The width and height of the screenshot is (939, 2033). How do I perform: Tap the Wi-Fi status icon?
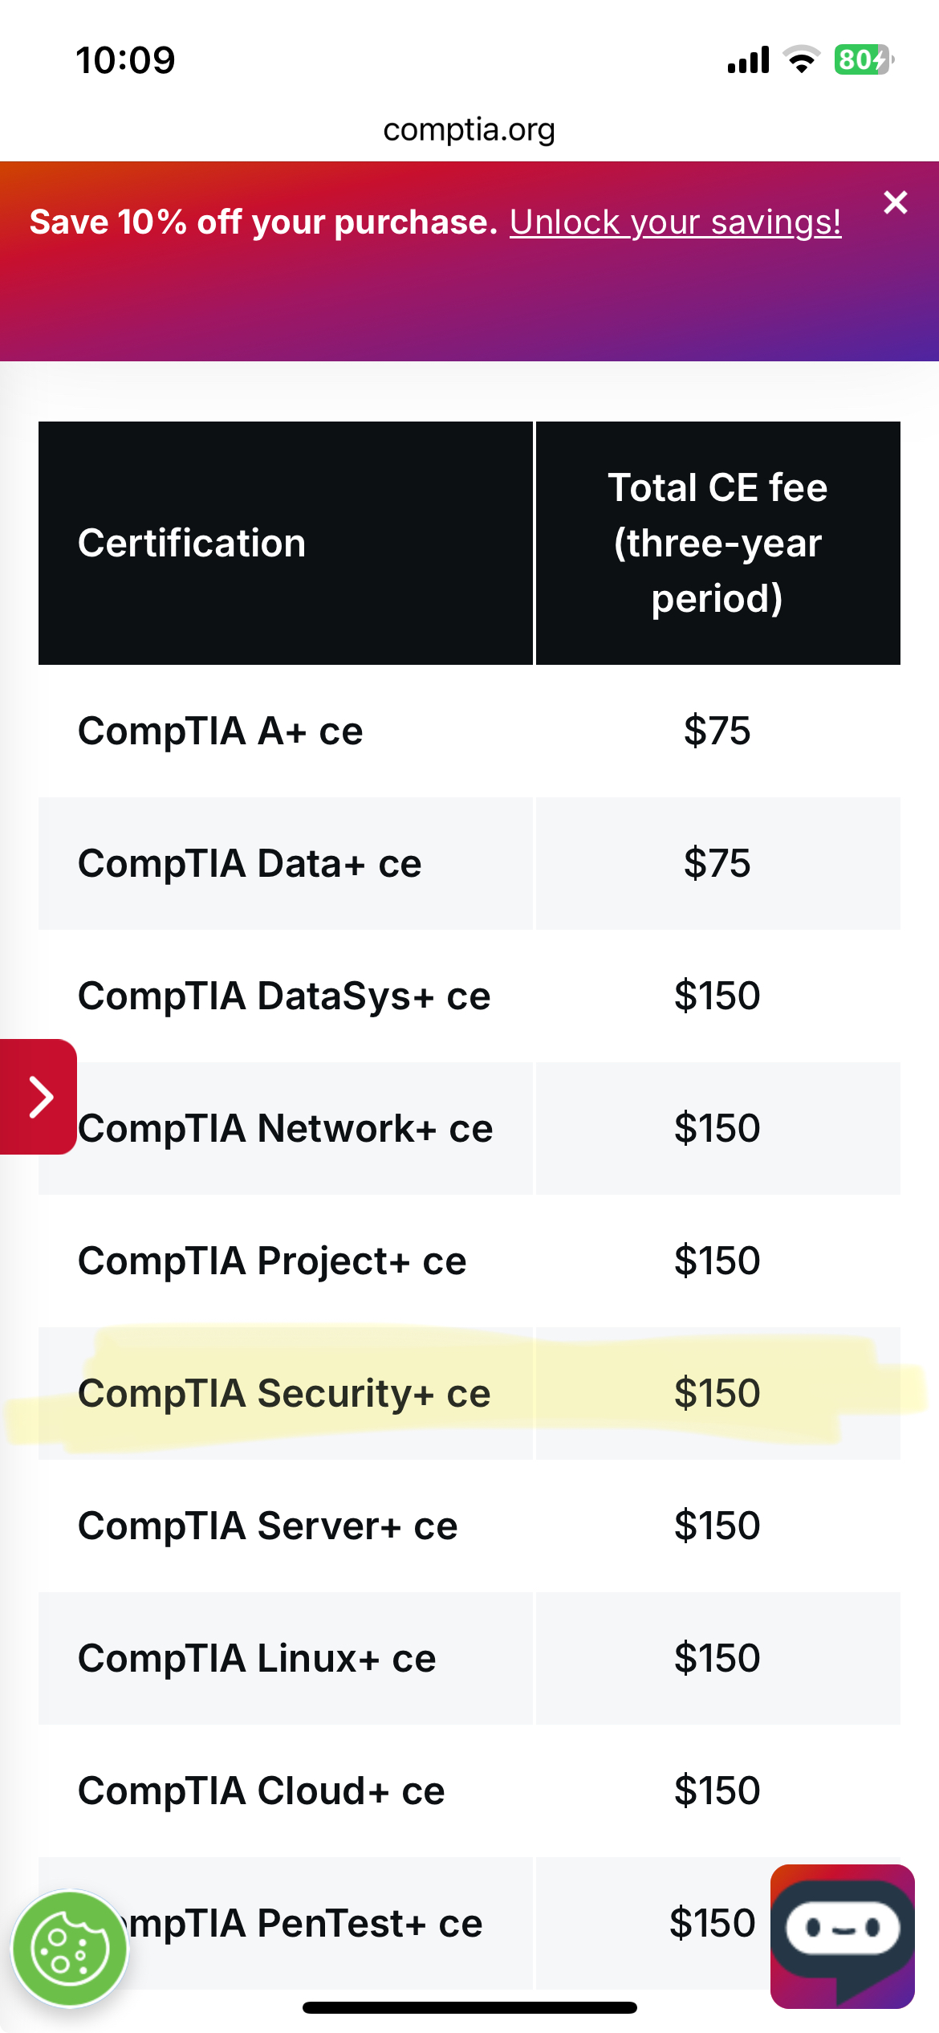(801, 60)
